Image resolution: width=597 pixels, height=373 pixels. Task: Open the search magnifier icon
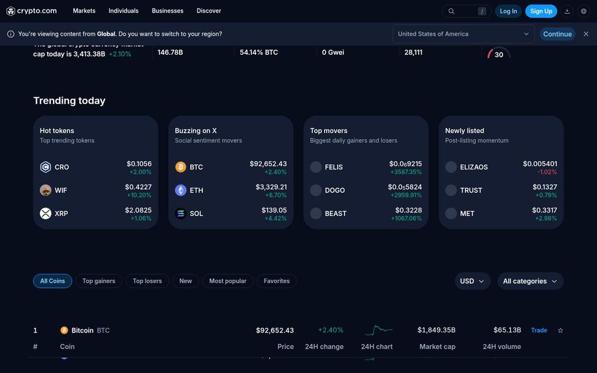tap(451, 11)
